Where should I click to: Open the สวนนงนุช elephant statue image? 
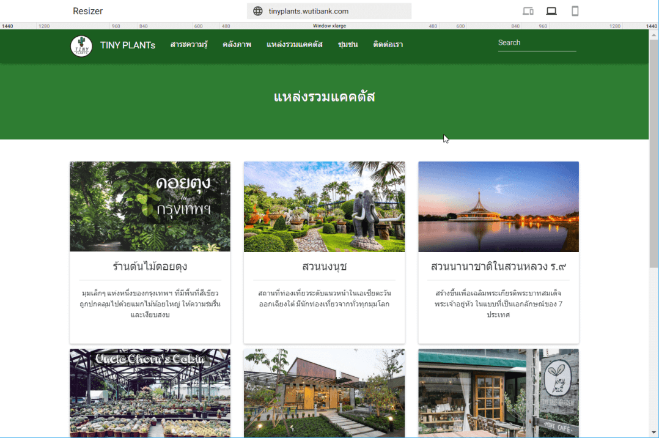coord(324,207)
